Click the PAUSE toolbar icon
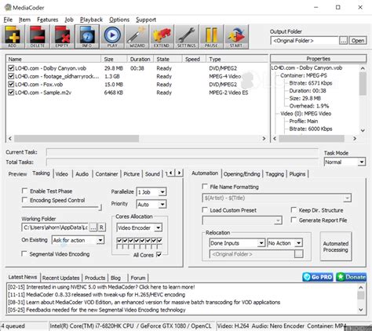This screenshot has width=372, height=331. point(211,37)
